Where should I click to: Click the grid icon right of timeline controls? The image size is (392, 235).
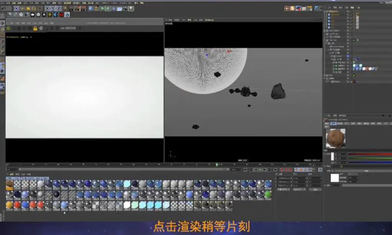(320, 170)
